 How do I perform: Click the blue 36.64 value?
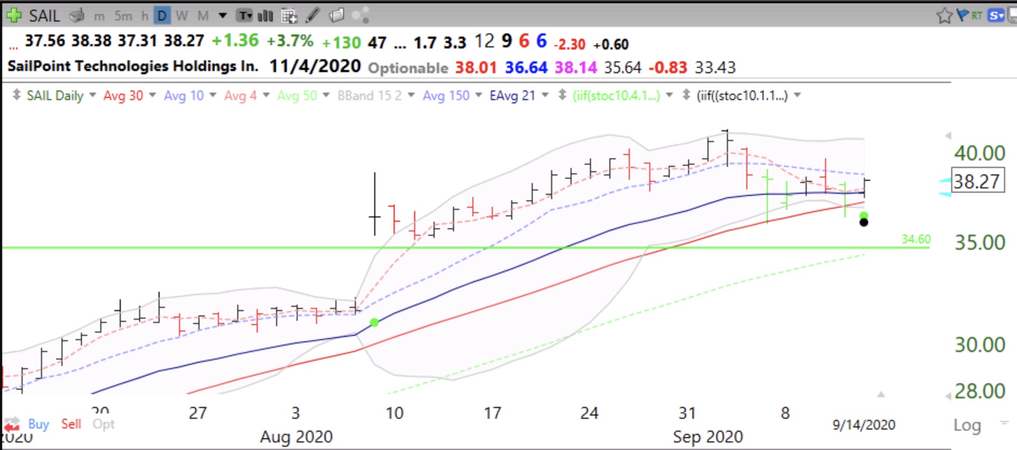click(x=526, y=68)
